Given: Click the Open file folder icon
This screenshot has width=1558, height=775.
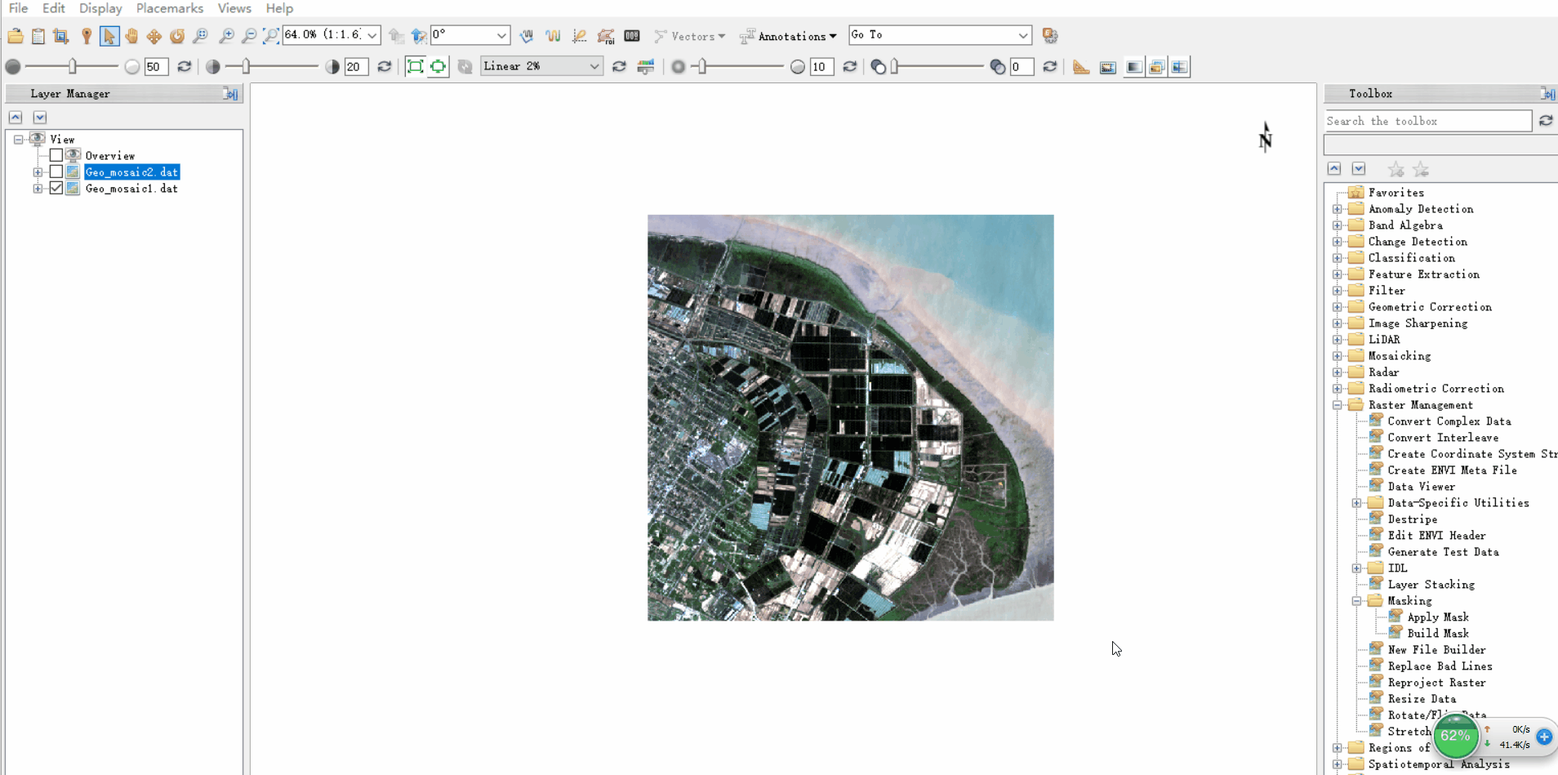Looking at the screenshot, I should click(16, 36).
